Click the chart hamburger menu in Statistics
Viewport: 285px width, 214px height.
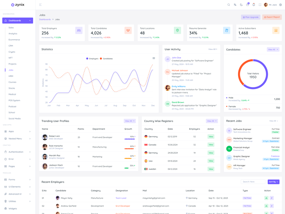(x=154, y=58)
